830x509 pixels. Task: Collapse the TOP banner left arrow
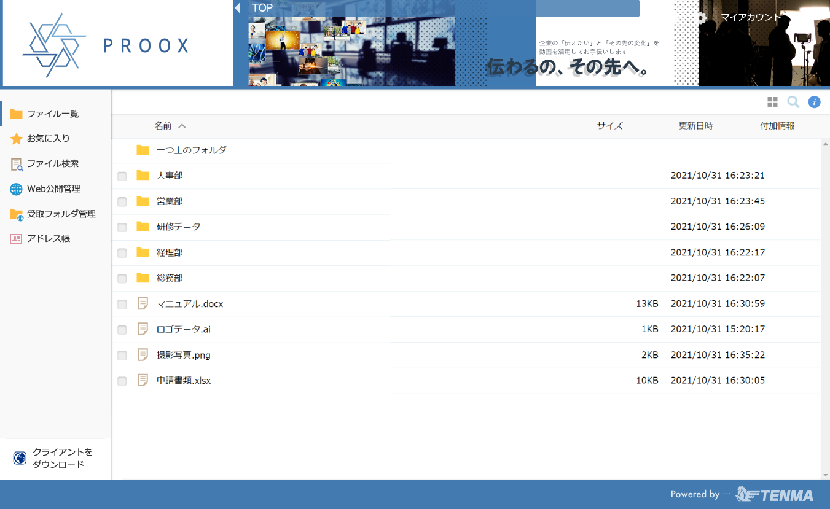point(238,8)
